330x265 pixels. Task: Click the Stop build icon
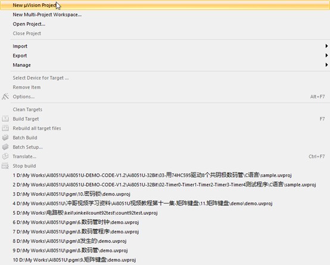point(5,166)
